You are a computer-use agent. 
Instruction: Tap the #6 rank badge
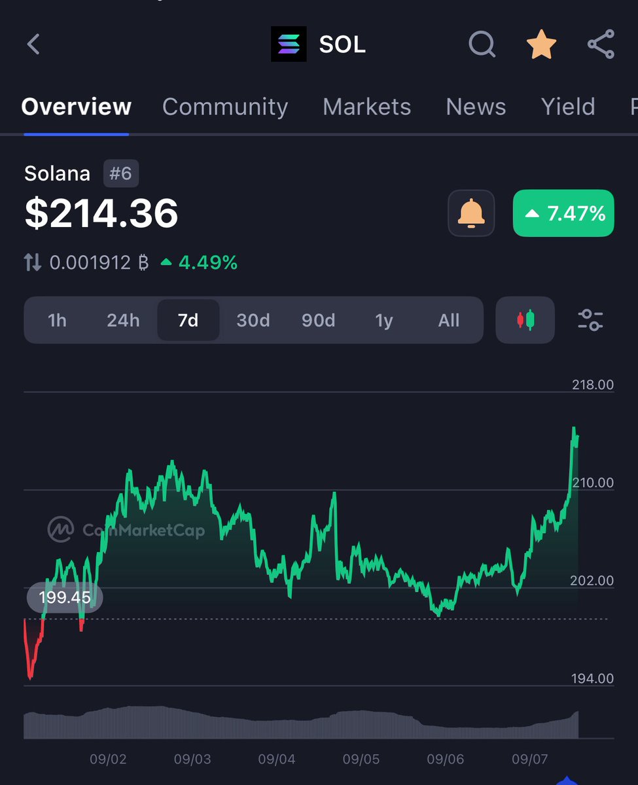(121, 173)
